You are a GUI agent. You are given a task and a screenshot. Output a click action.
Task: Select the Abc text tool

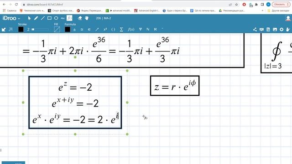coord(63,18)
